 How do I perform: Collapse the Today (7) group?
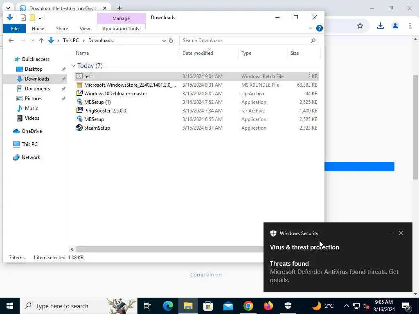[73, 66]
